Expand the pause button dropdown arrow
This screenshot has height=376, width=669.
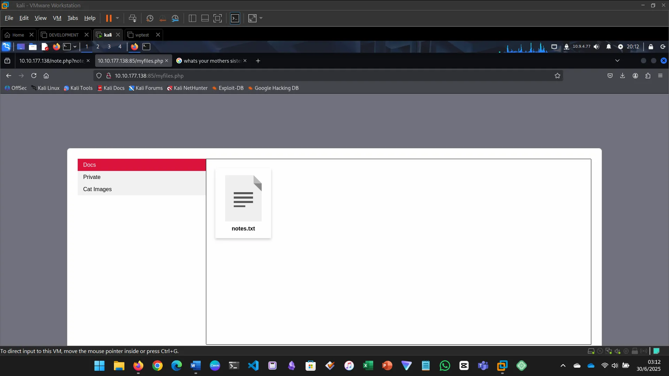tap(117, 18)
